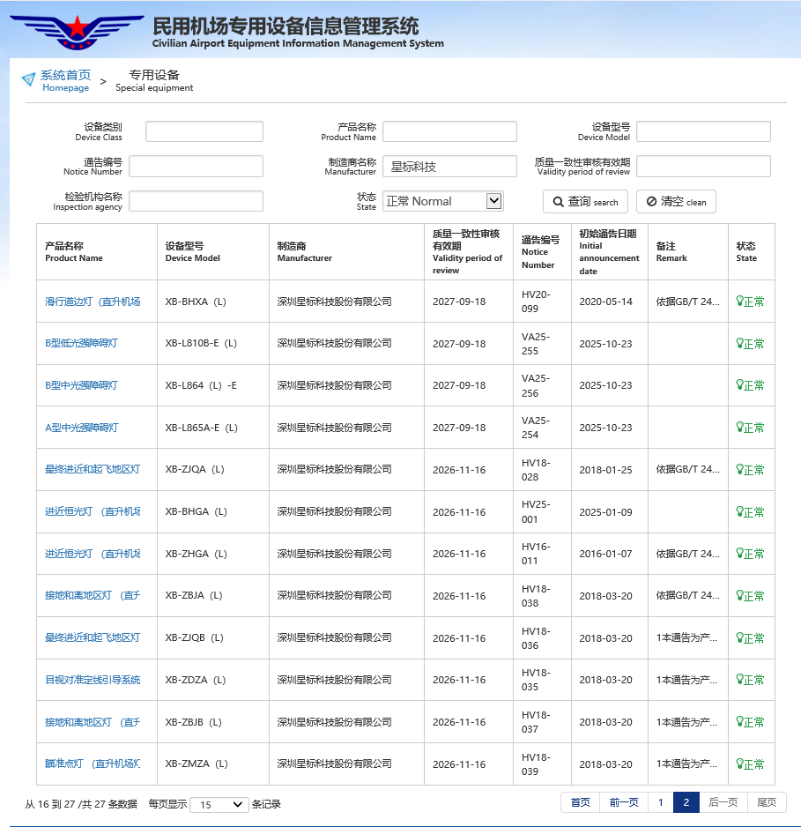Click the airport system winged star logo
The height and width of the screenshot is (827, 801).
pyautogui.click(x=77, y=32)
